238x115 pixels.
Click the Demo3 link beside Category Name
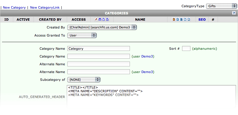pos(147,56)
